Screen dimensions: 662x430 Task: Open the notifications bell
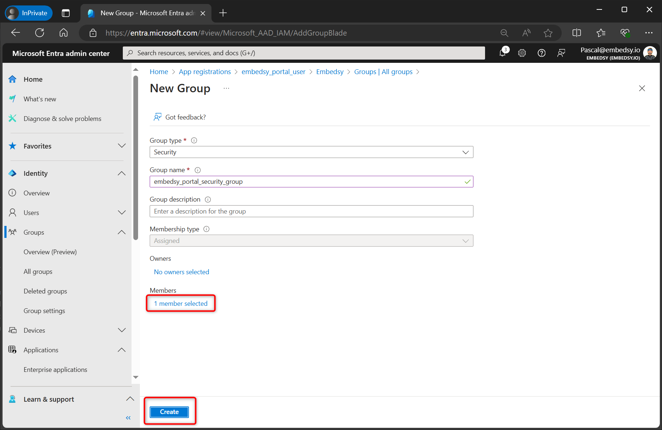503,53
